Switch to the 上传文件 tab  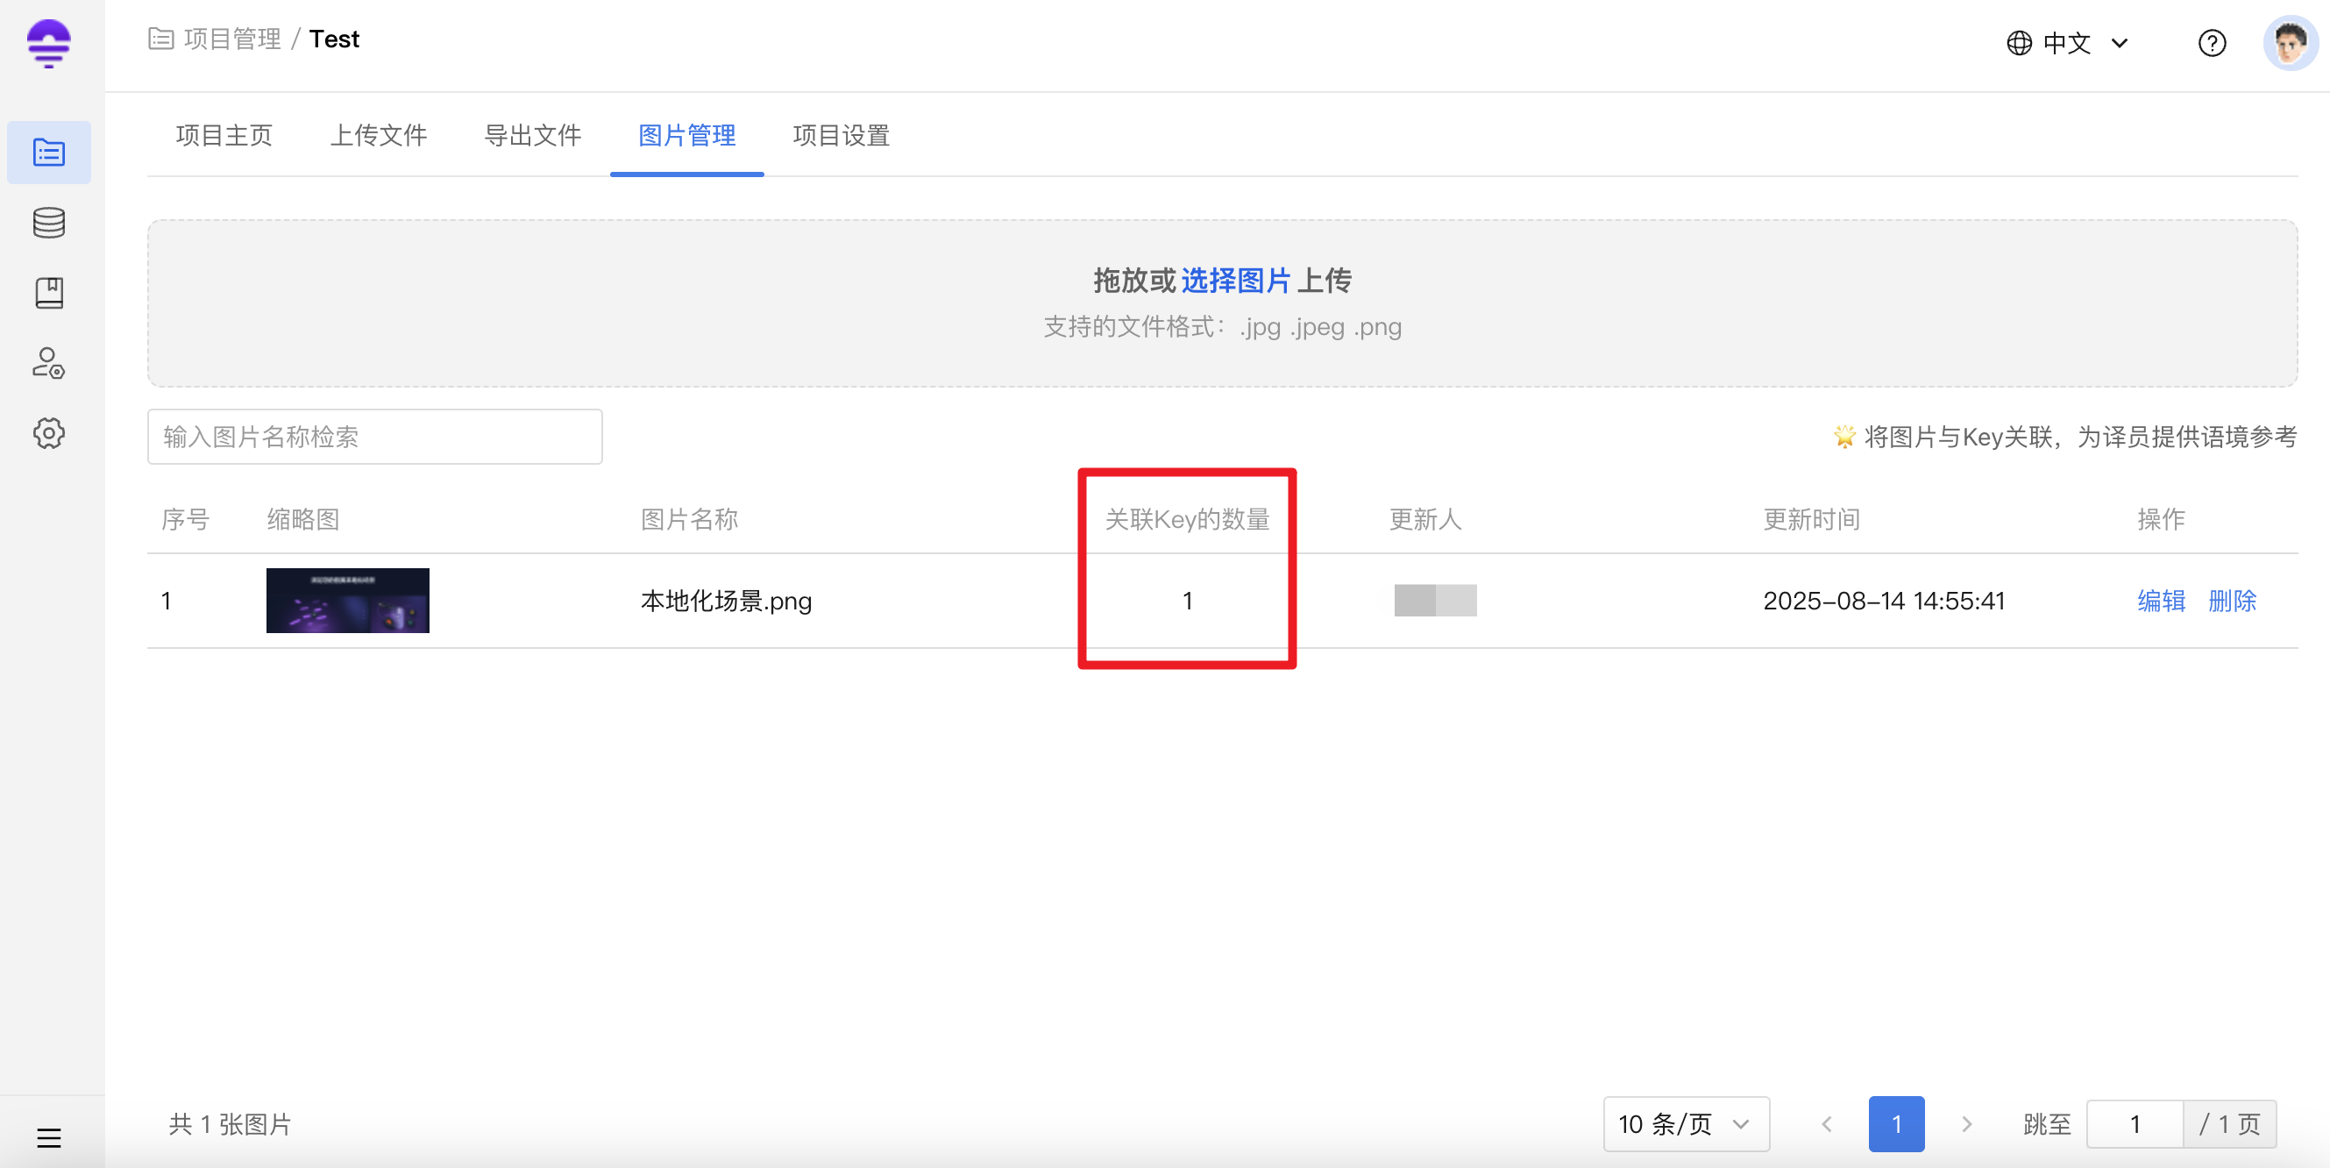(x=378, y=136)
